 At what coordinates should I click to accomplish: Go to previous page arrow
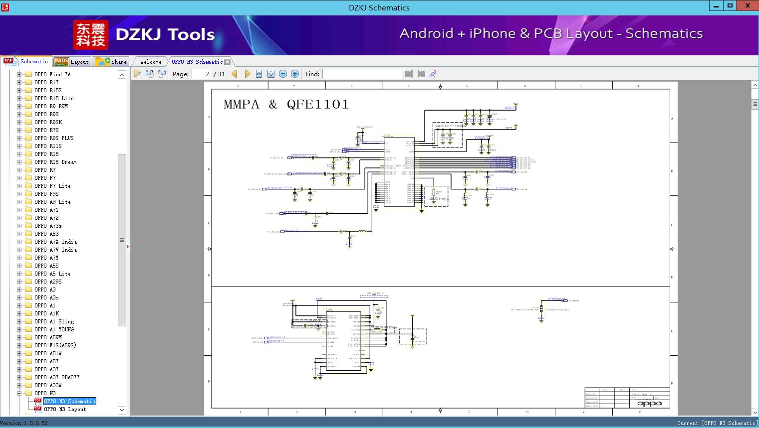[x=235, y=74]
